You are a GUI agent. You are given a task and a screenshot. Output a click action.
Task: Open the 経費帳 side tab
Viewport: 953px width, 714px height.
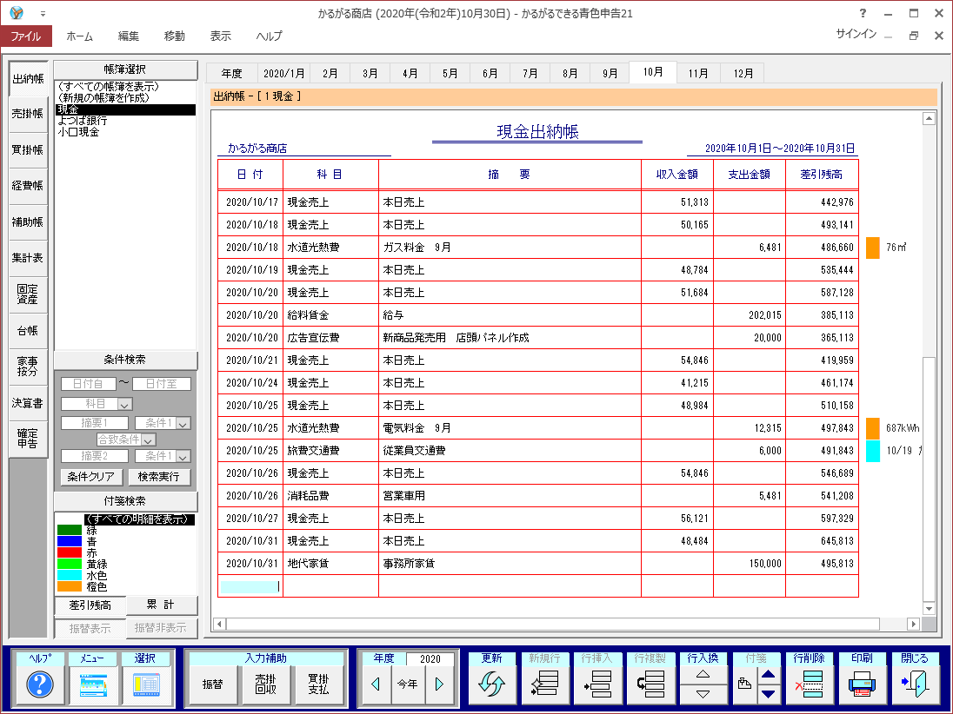click(x=28, y=186)
